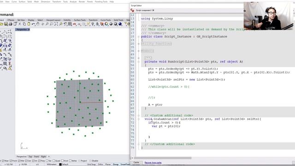Click the Explode starburst icon in the left sidebar

pos(1,50)
